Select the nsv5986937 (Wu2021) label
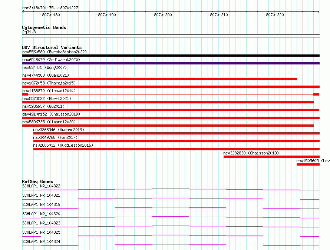330x250 pixels. coord(43,106)
